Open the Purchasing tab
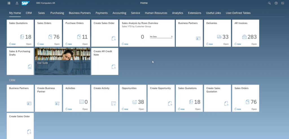This screenshot has height=139, width=289. pos(57,13)
